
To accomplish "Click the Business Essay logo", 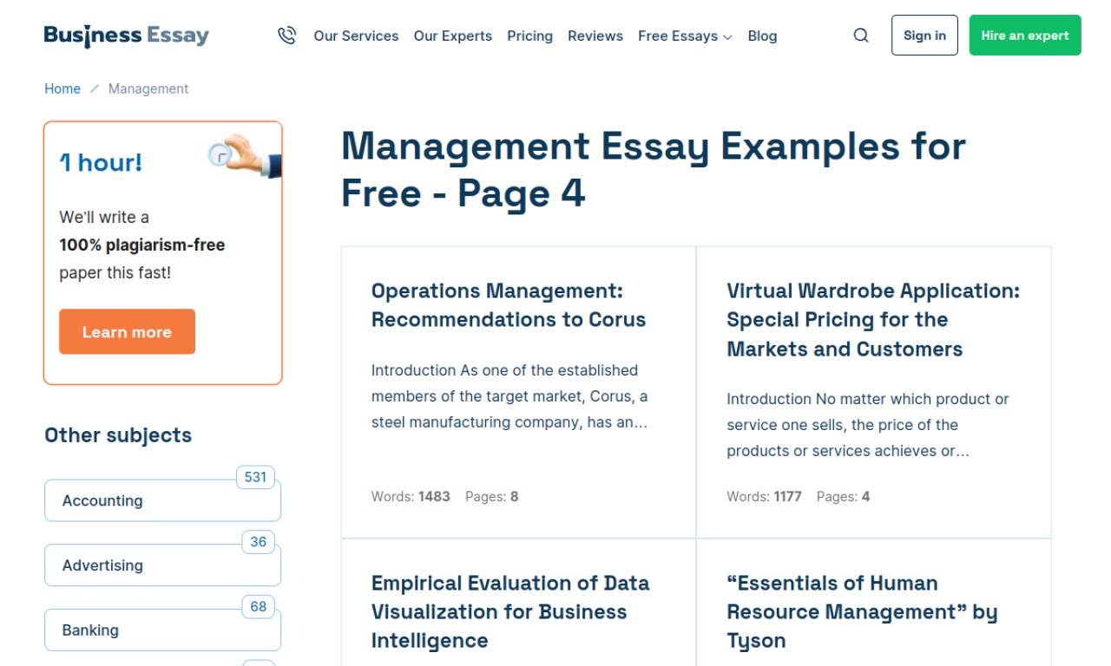I will 127,36.
